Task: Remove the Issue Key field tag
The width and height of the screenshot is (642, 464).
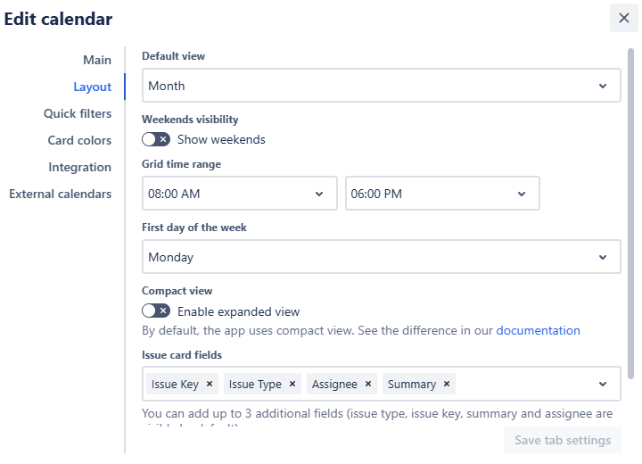Action: click(x=210, y=385)
